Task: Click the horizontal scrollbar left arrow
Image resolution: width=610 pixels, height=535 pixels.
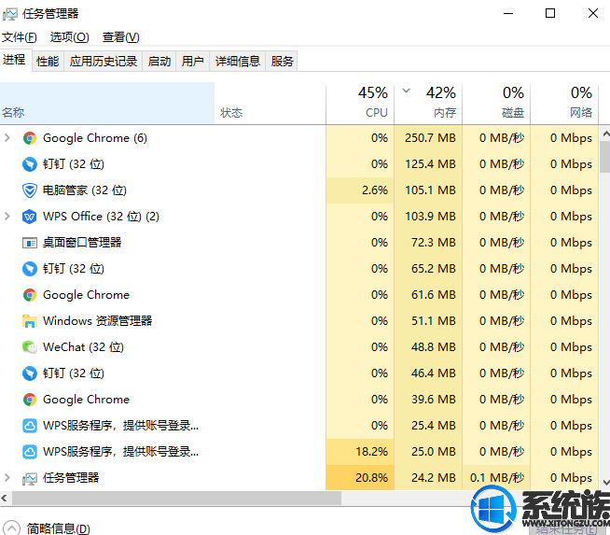Action: [x=5, y=498]
